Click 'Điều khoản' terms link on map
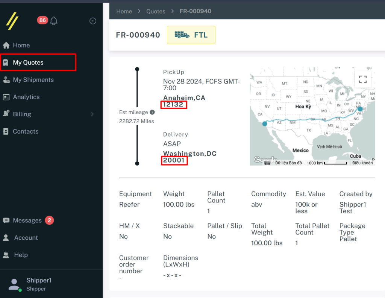This screenshot has height=298, width=385. coord(362,163)
